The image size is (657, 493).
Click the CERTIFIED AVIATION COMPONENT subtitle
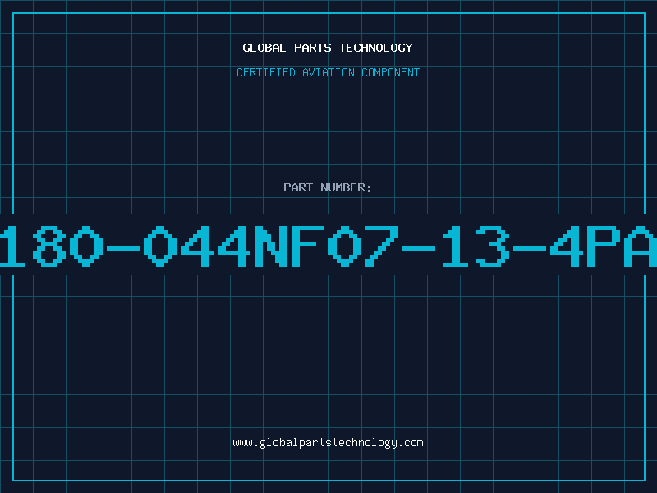(328, 72)
